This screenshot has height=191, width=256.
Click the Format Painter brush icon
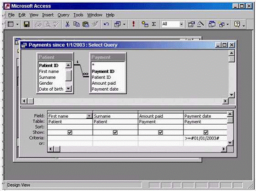pos(95,24)
